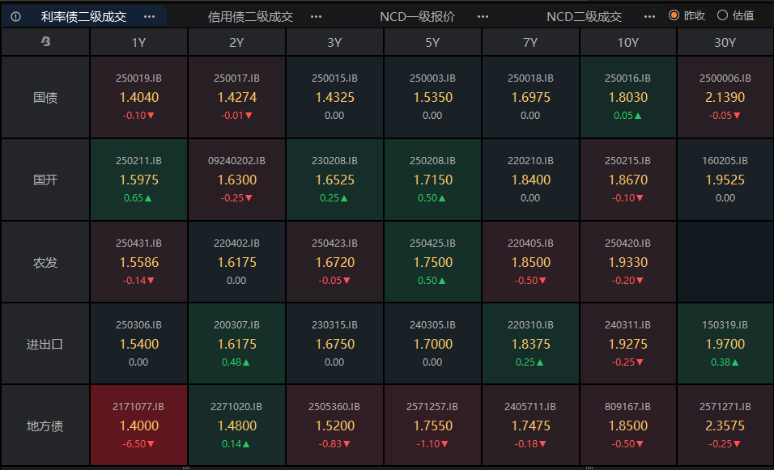The width and height of the screenshot is (774, 470).
Task: Open bond 250018.IB cell
Action: point(530,97)
